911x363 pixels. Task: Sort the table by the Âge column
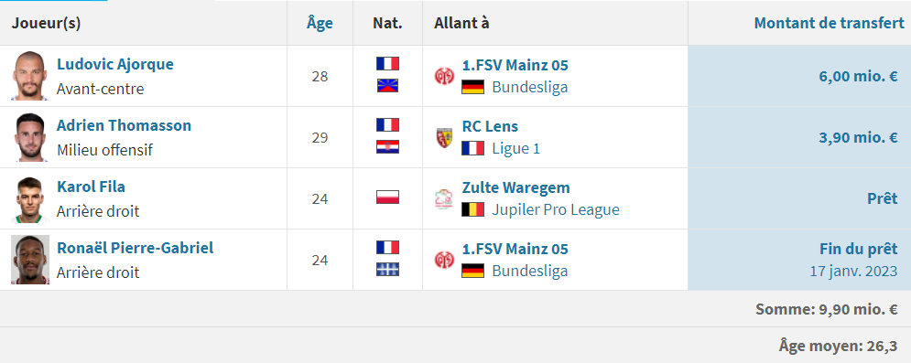[x=320, y=23]
